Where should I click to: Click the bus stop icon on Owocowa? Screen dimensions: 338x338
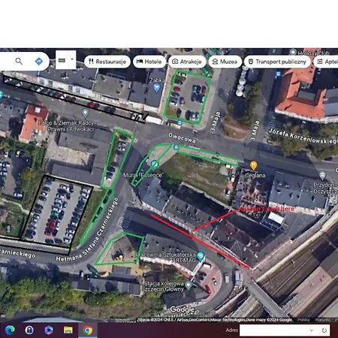(176, 147)
